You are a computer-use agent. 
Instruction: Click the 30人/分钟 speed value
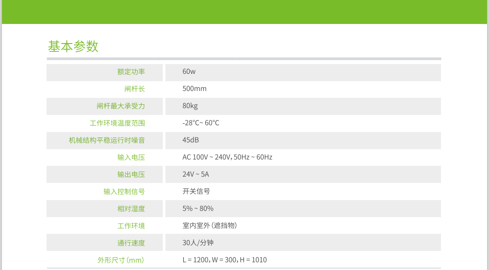pyautogui.click(x=198, y=243)
